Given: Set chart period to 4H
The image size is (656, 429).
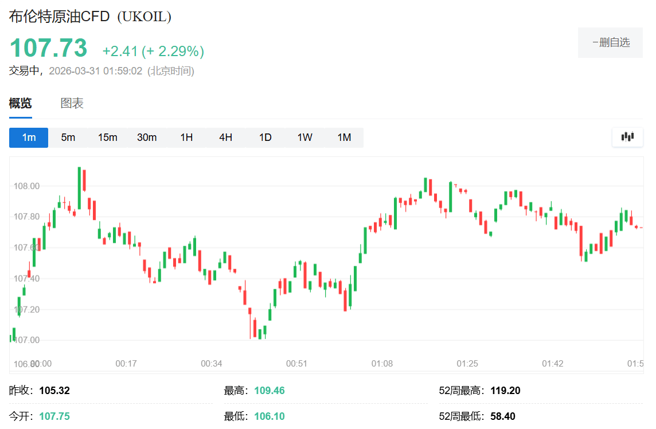Looking at the screenshot, I should (x=225, y=137).
